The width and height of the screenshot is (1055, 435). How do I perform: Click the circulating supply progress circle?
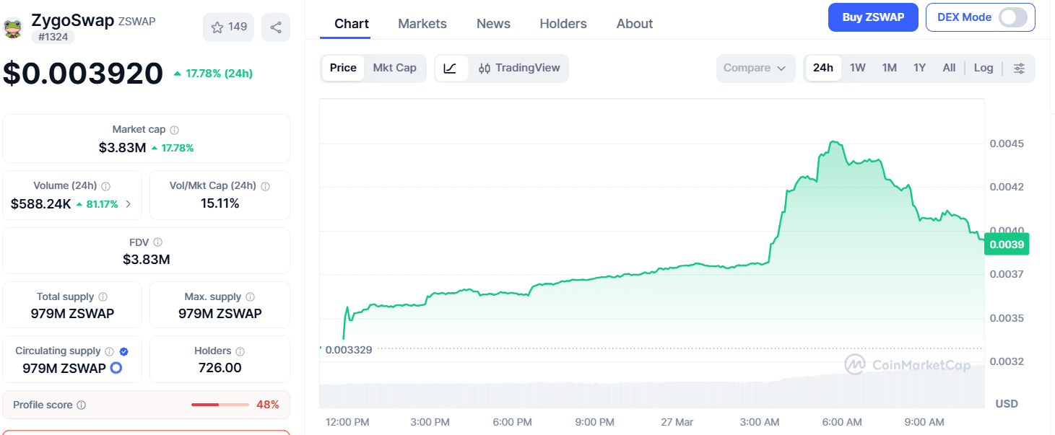(115, 368)
